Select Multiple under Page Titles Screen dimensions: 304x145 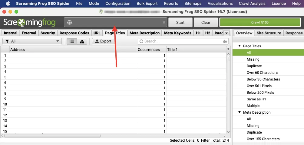click(253, 106)
